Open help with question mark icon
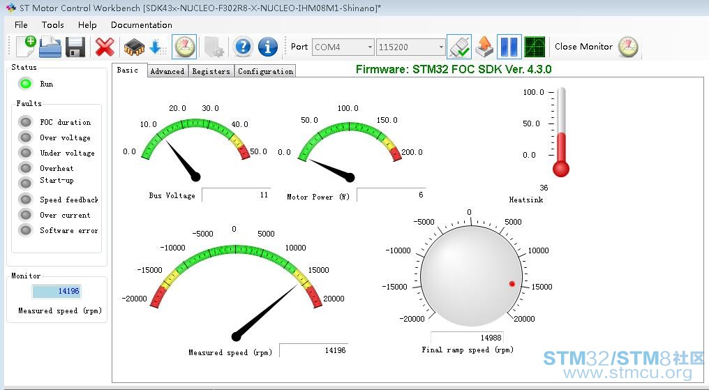 coord(244,47)
